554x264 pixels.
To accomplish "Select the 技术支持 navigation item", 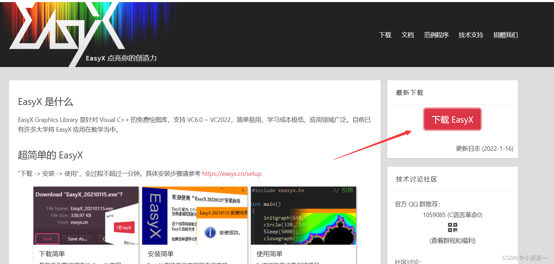I will tap(471, 35).
